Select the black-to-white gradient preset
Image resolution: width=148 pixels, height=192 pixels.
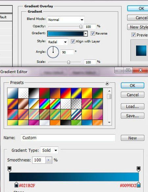coord(34,93)
